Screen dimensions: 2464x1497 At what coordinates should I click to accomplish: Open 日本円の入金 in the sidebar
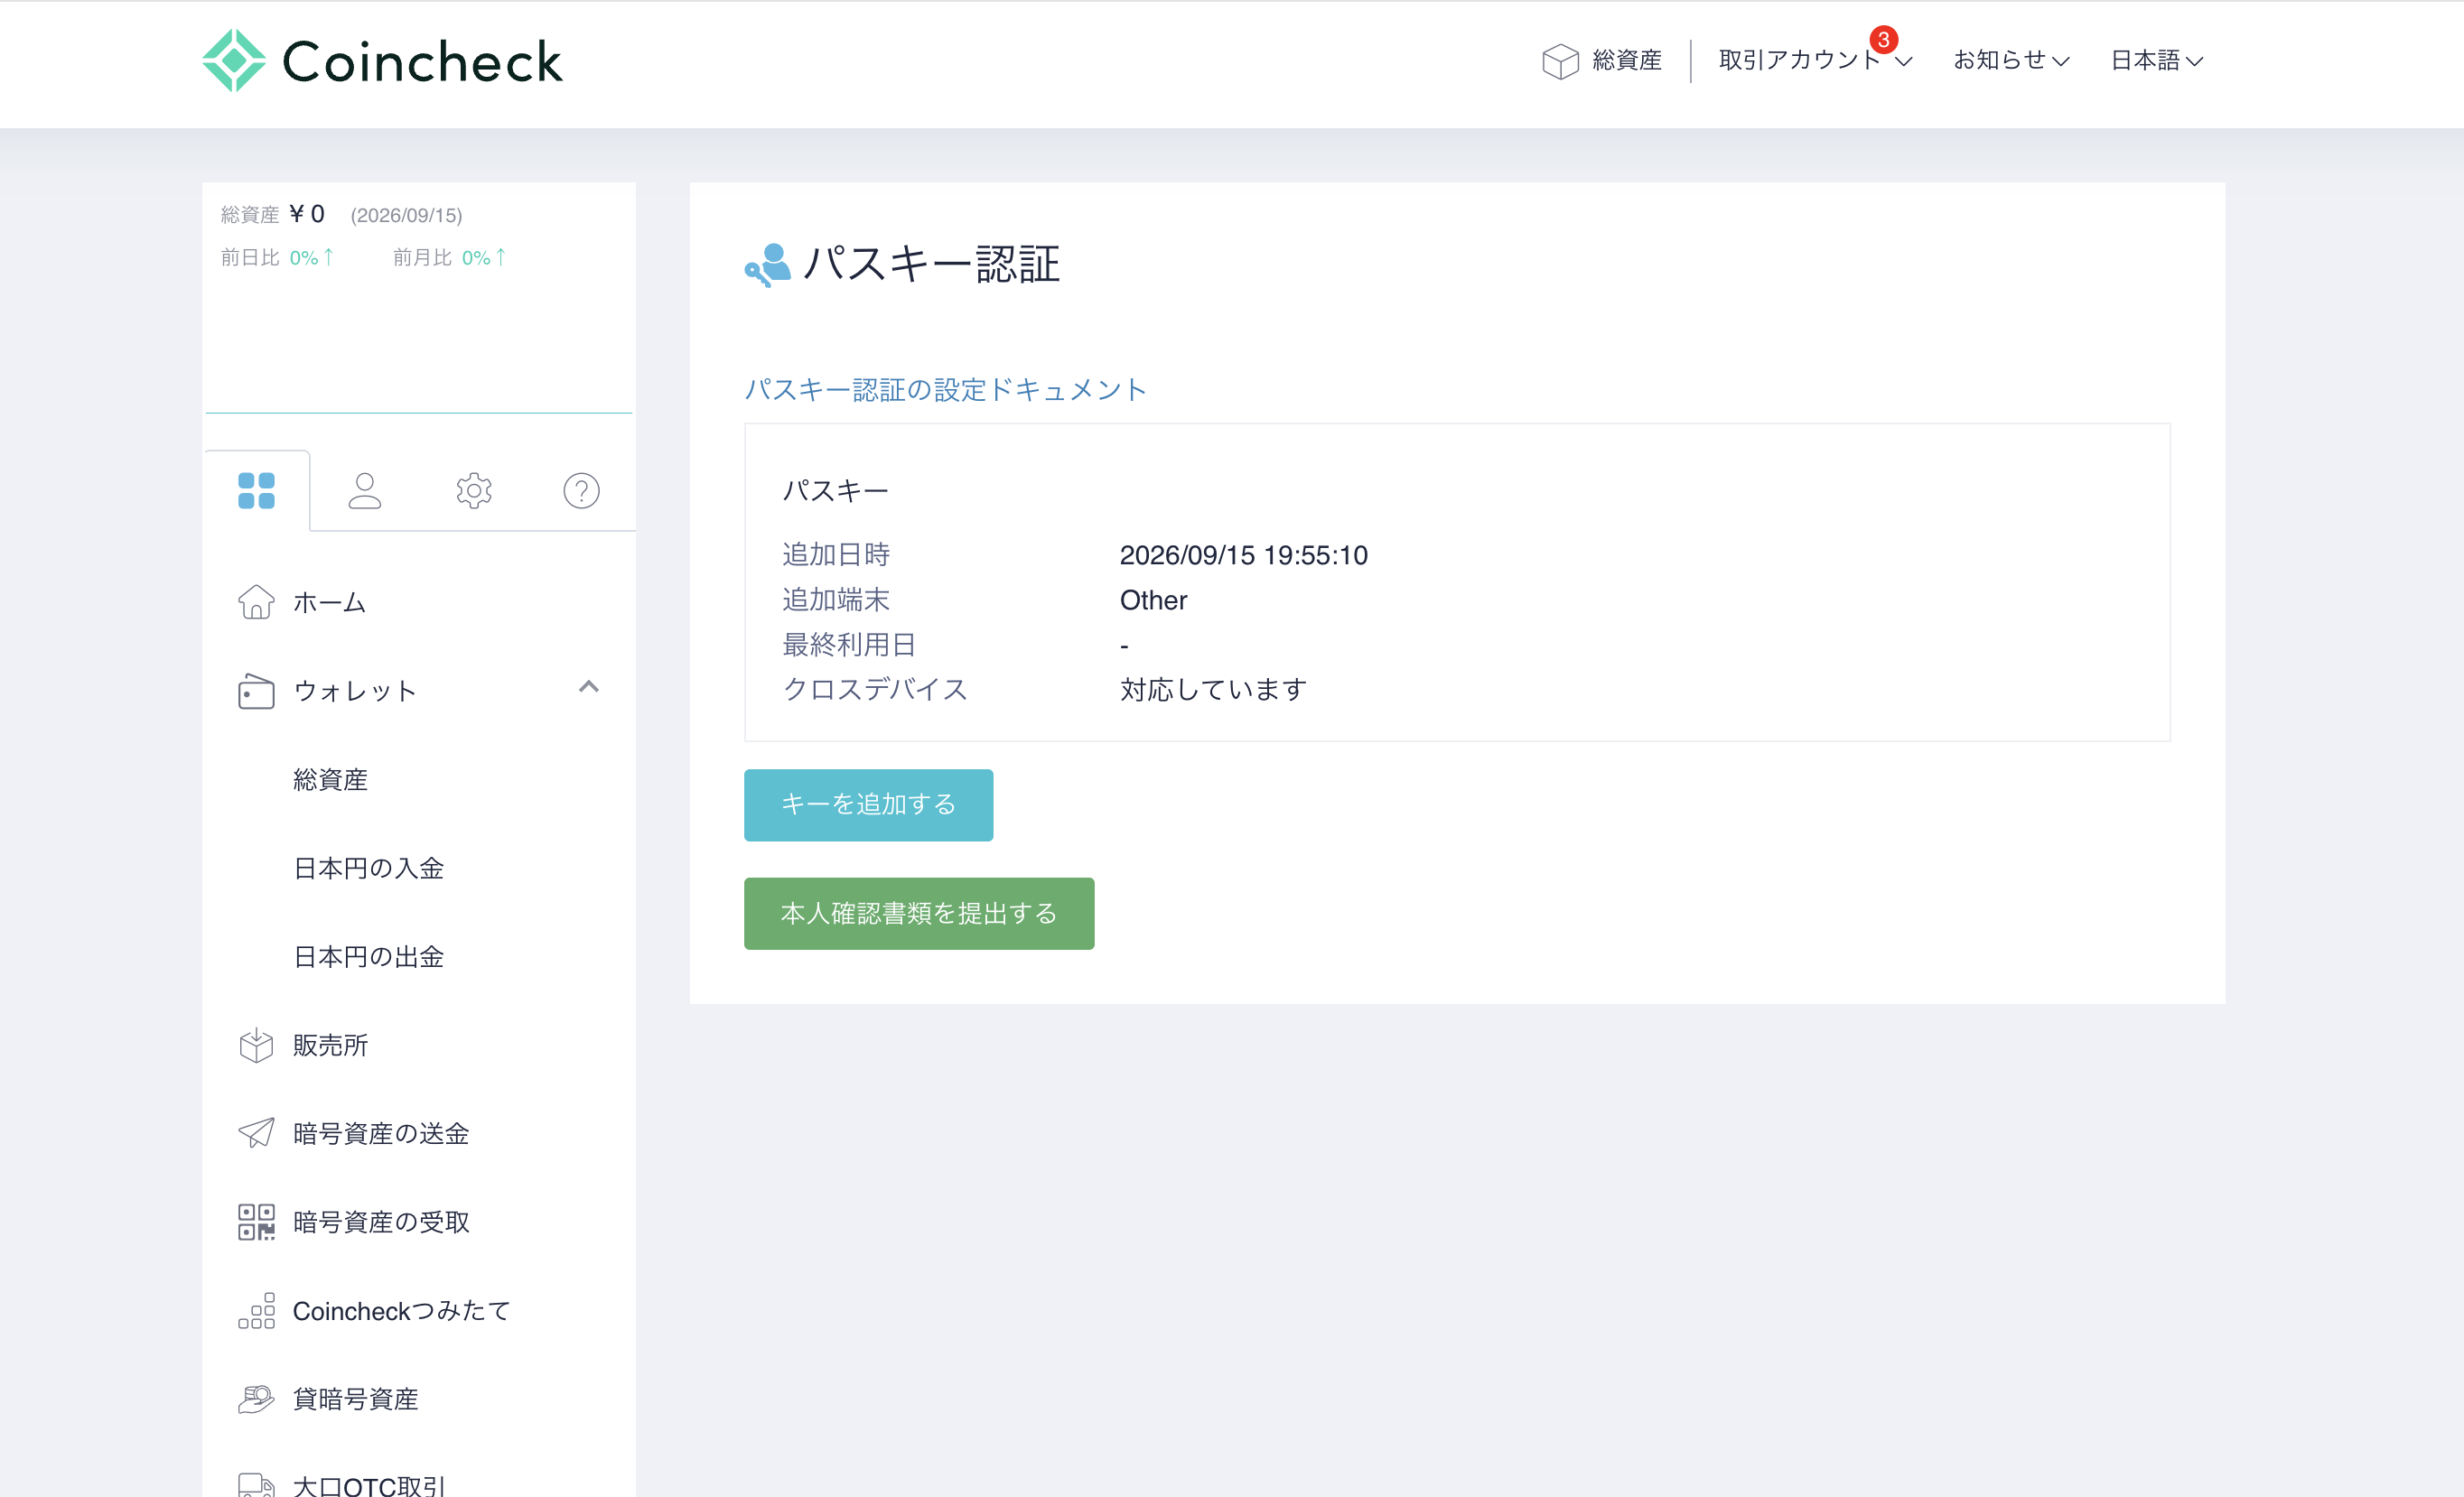click(368, 868)
